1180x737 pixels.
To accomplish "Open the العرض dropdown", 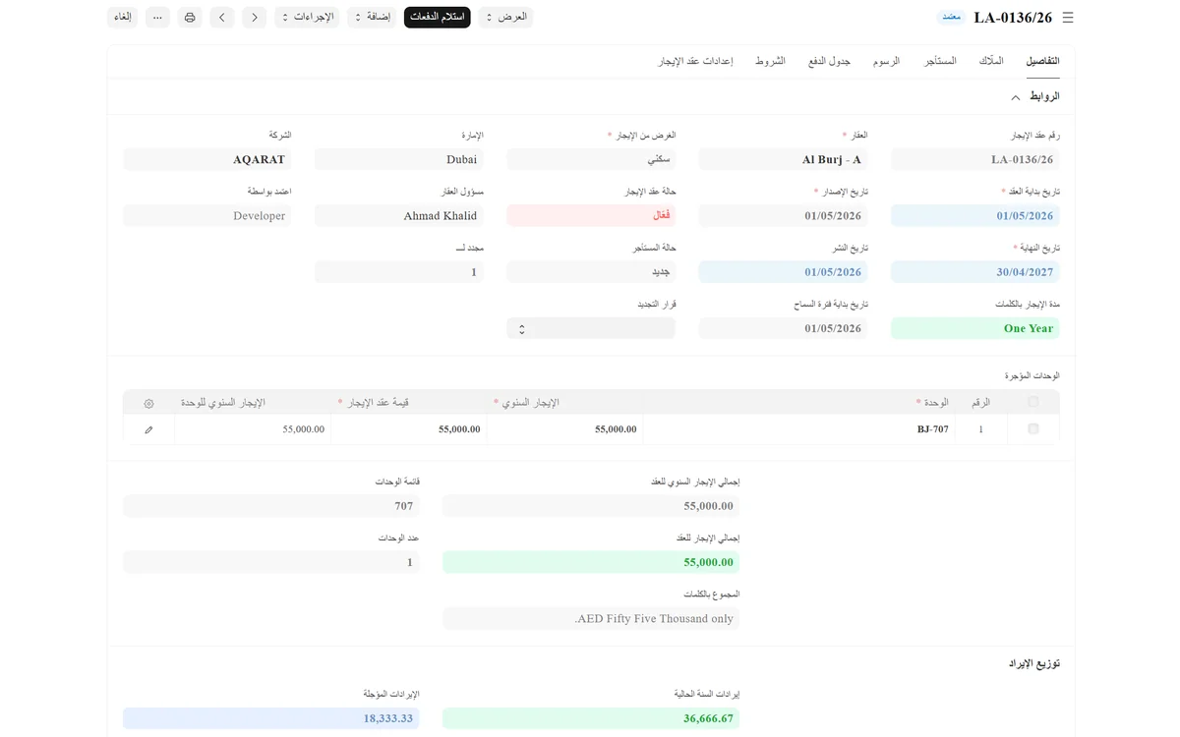I will click(505, 18).
